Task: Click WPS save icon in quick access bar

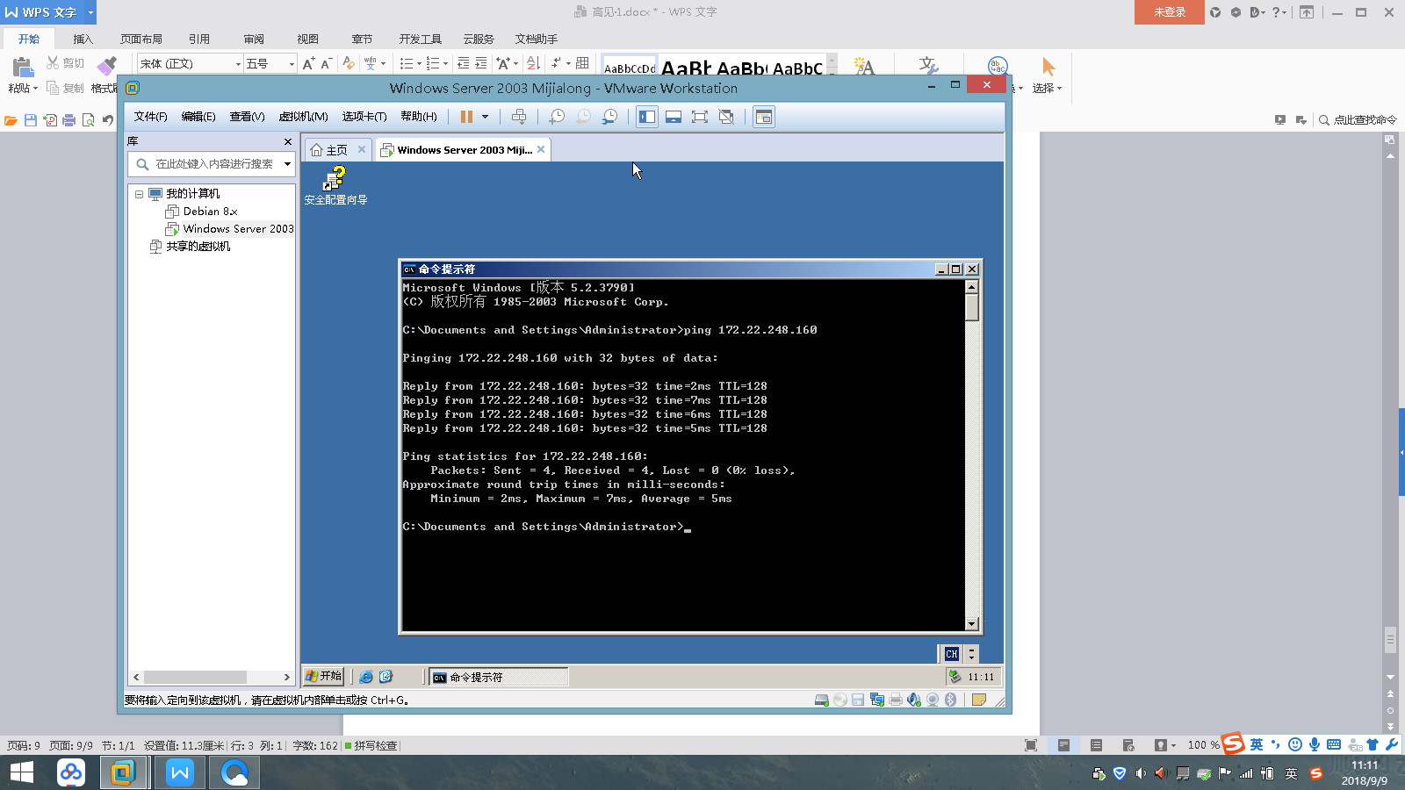Action: pyautogui.click(x=31, y=120)
